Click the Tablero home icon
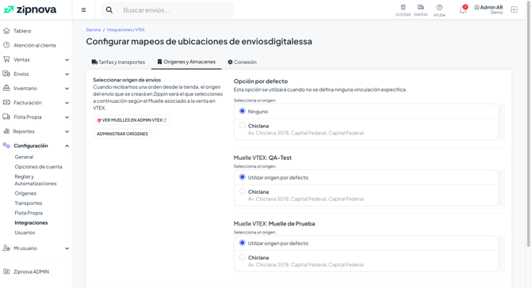Viewport: 531px width, 288px height. [x=6, y=31]
